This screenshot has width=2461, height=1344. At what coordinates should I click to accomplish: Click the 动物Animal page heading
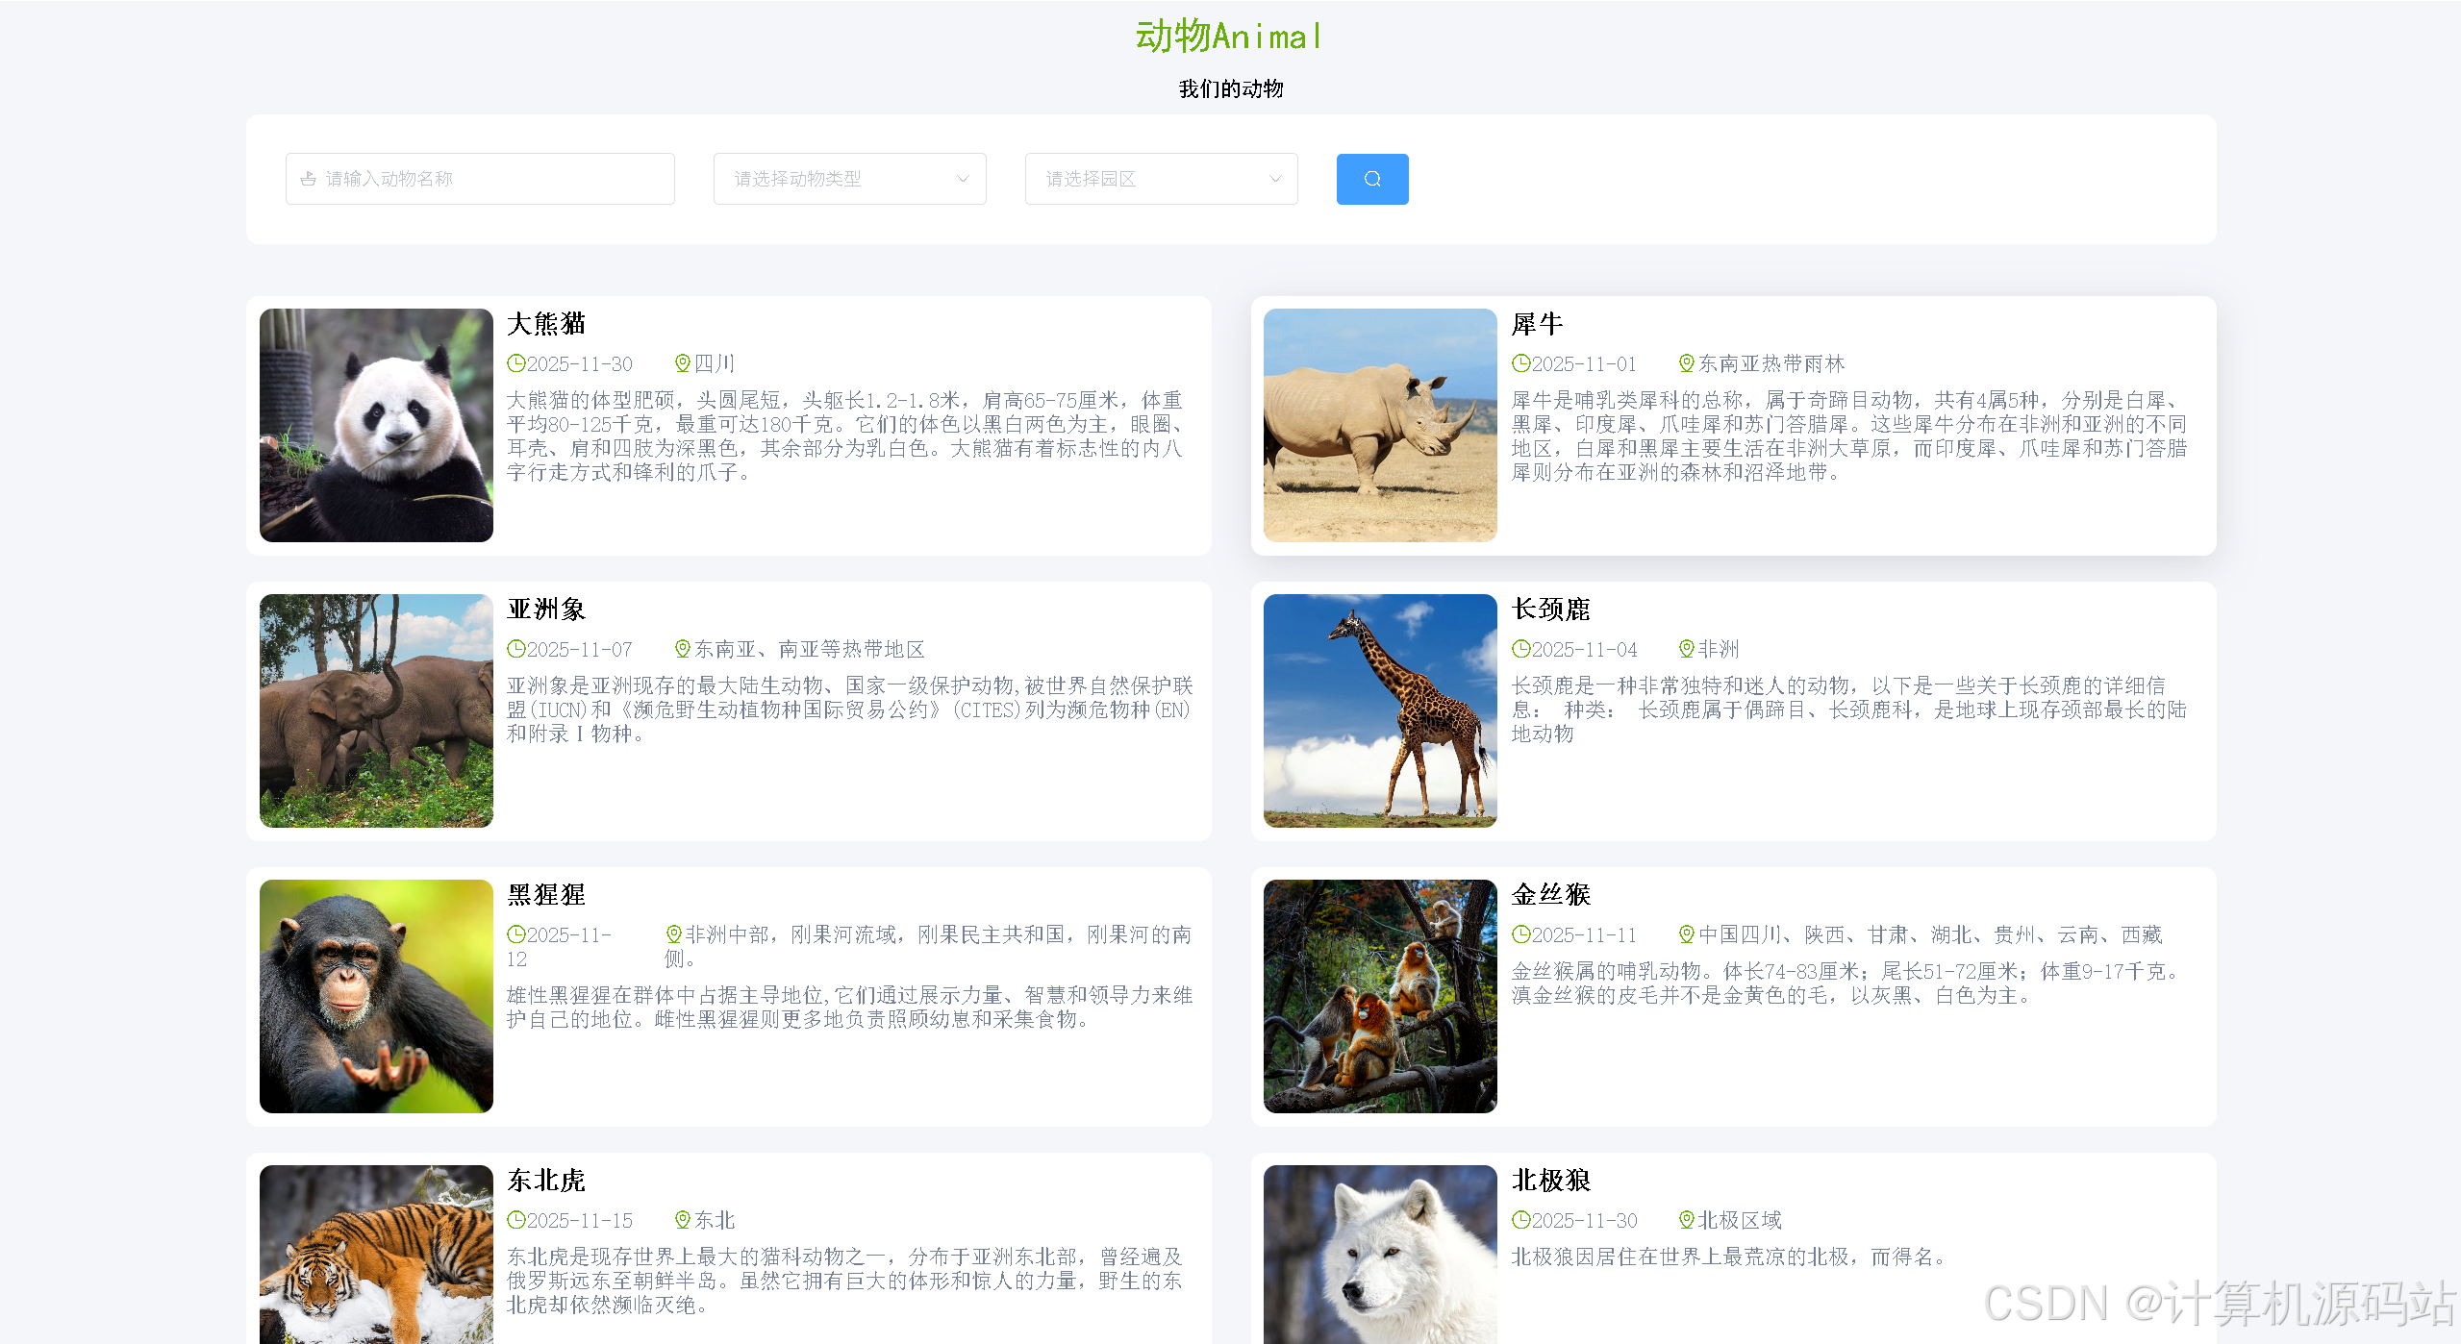click(1230, 37)
